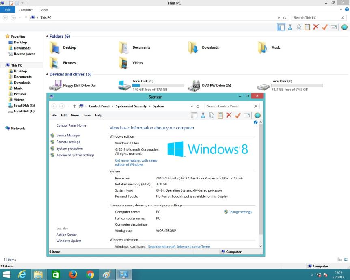Viewport: 350px width, 280px height.
Task: Open Google Chrome from the taskbar
Action: [90, 275]
